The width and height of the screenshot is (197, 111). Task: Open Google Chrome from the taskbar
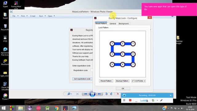point(56,108)
